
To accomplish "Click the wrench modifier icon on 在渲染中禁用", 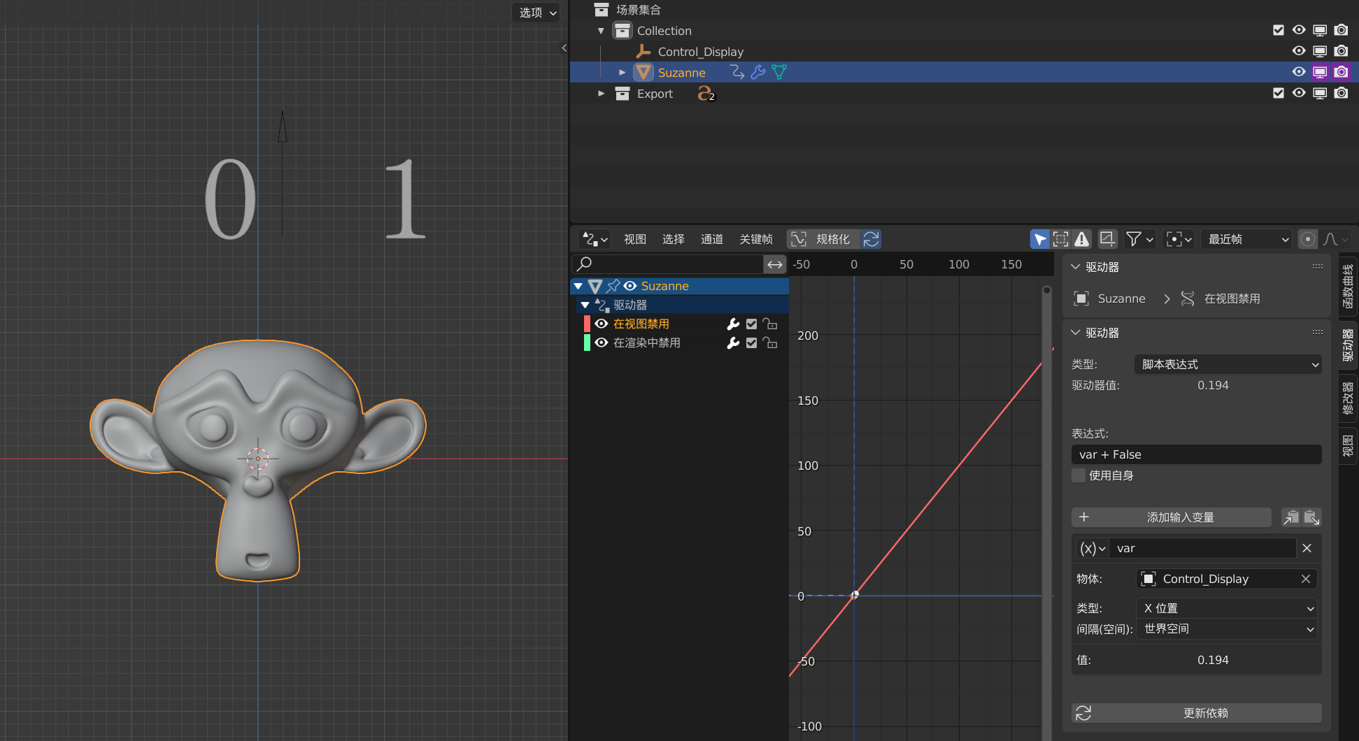I will tap(733, 343).
